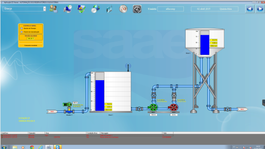Go to previous screen with left arrow
Screen dimensions: 265x149
pyautogui.click(x=250, y=9)
